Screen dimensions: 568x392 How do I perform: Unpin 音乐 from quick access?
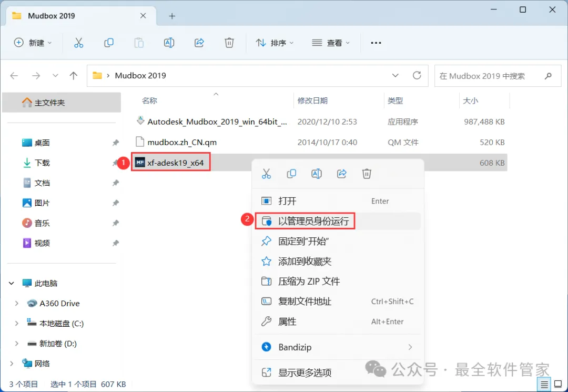pyautogui.click(x=116, y=223)
